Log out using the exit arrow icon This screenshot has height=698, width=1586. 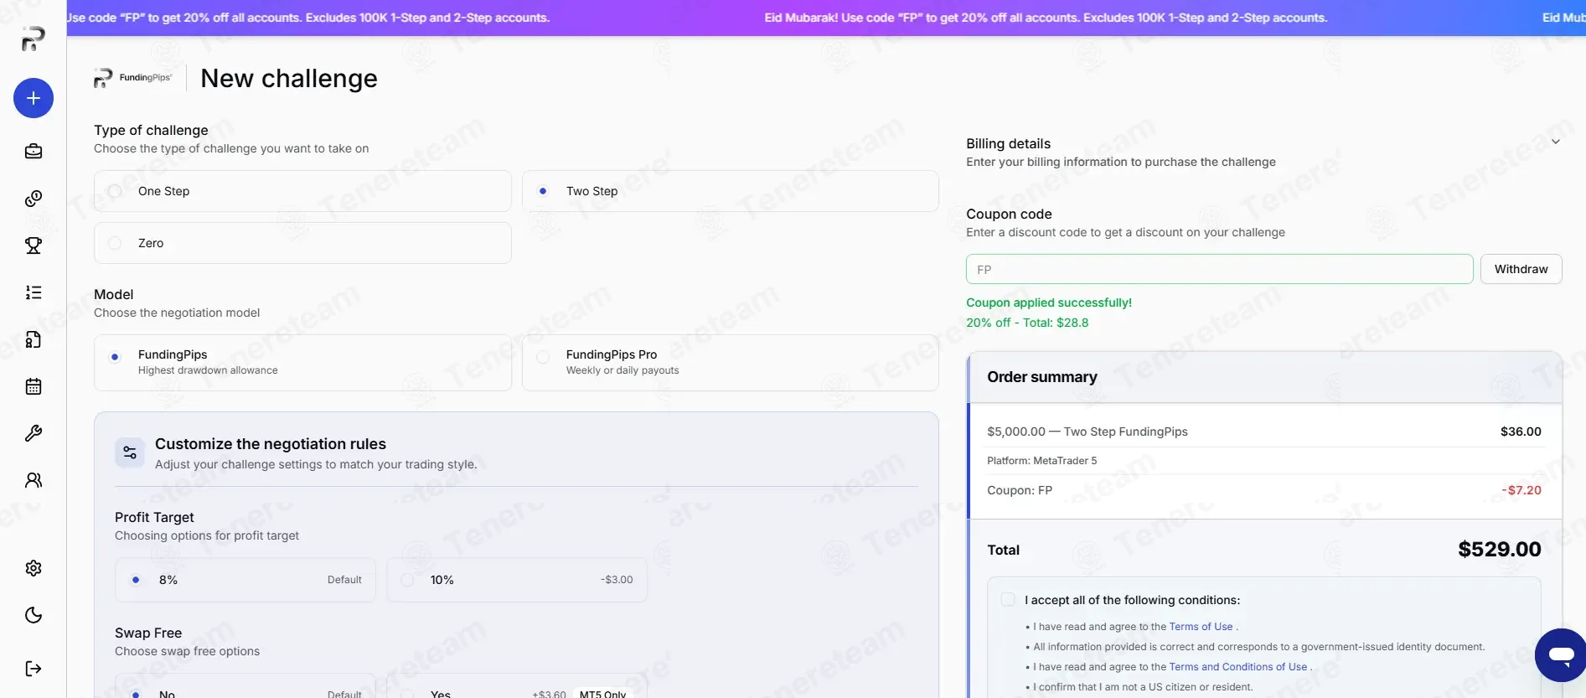(34, 669)
